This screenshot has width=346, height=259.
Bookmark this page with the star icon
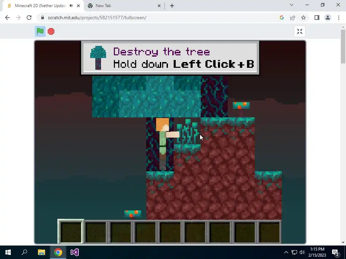pyautogui.click(x=303, y=18)
